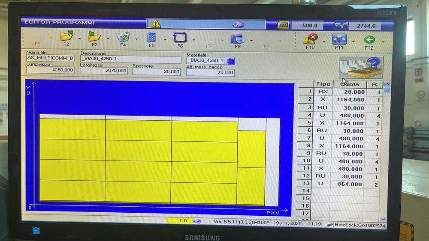Select Quota 1164,000 in row 8

348,146
